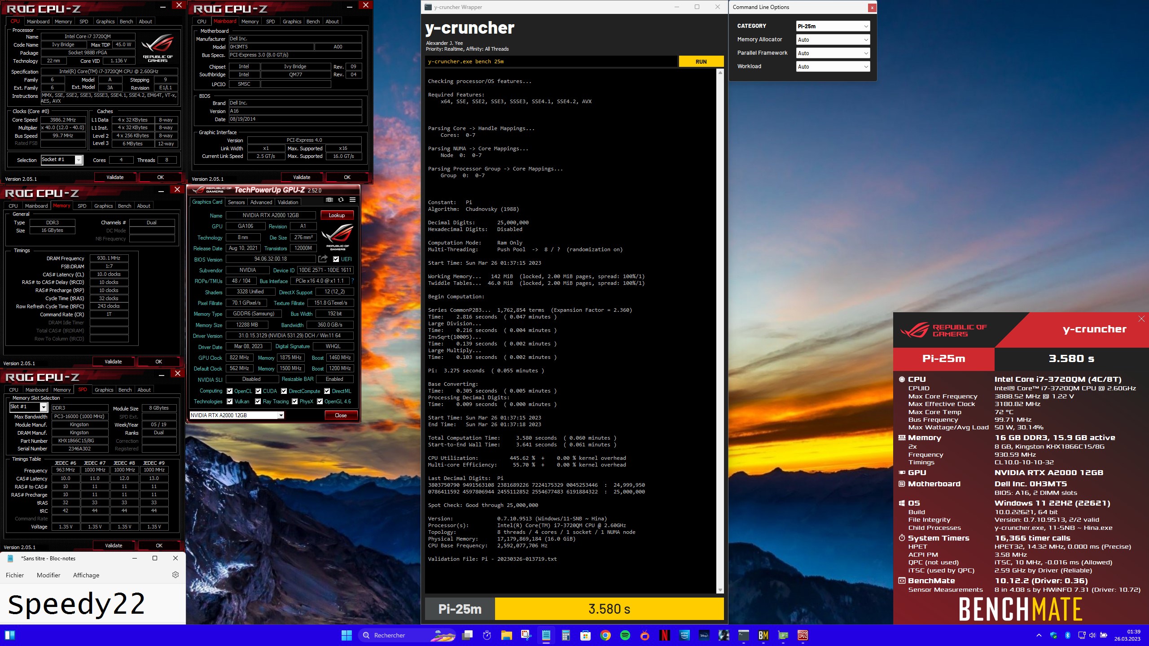The height and width of the screenshot is (646, 1149).
Task: Click the Lookup button in GPU-Z
Action: (337, 215)
